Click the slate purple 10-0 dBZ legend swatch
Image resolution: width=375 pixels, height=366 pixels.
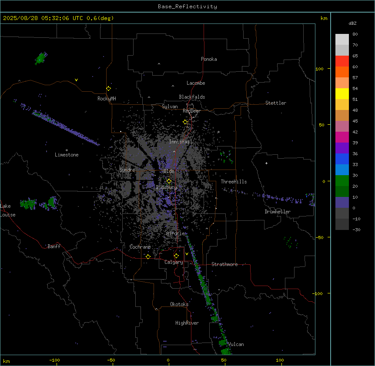342,203
